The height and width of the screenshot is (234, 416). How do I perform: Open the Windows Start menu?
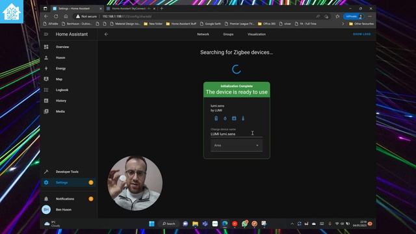click(x=151, y=224)
